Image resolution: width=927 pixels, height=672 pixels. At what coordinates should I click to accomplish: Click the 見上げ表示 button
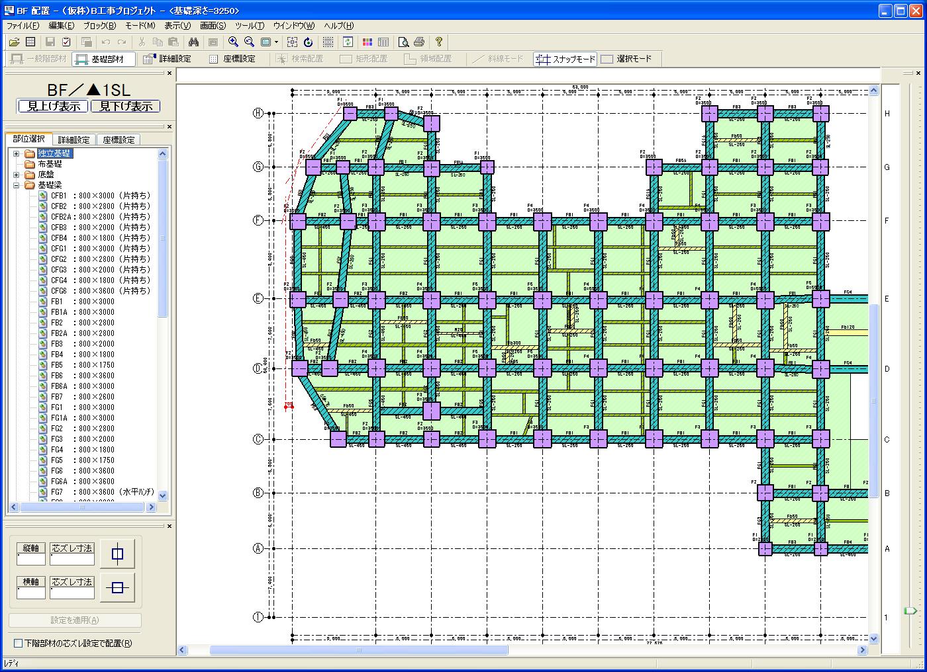(53, 106)
